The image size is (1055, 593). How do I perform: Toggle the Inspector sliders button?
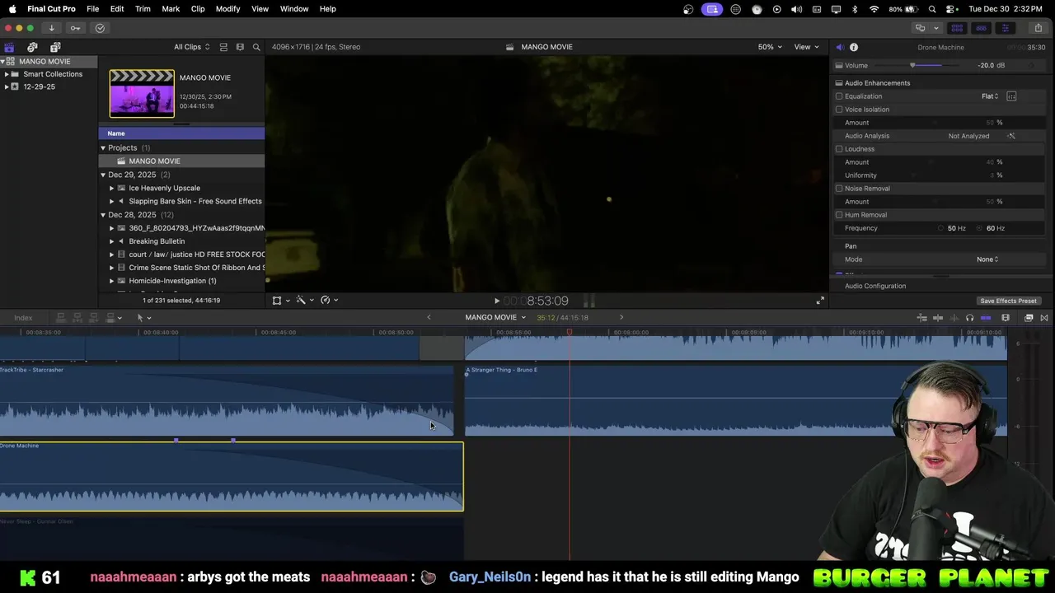click(1005, 28)
